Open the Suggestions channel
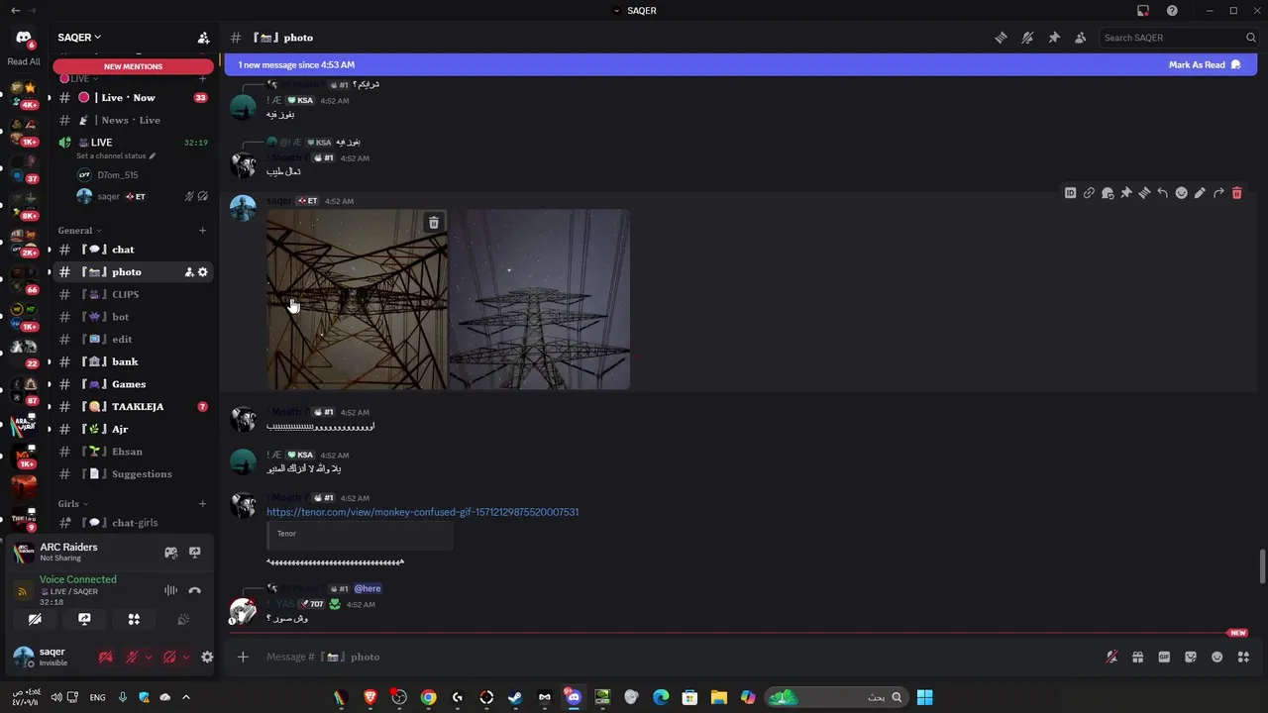This screenshot has height=713, width=1268. point(134,474)
